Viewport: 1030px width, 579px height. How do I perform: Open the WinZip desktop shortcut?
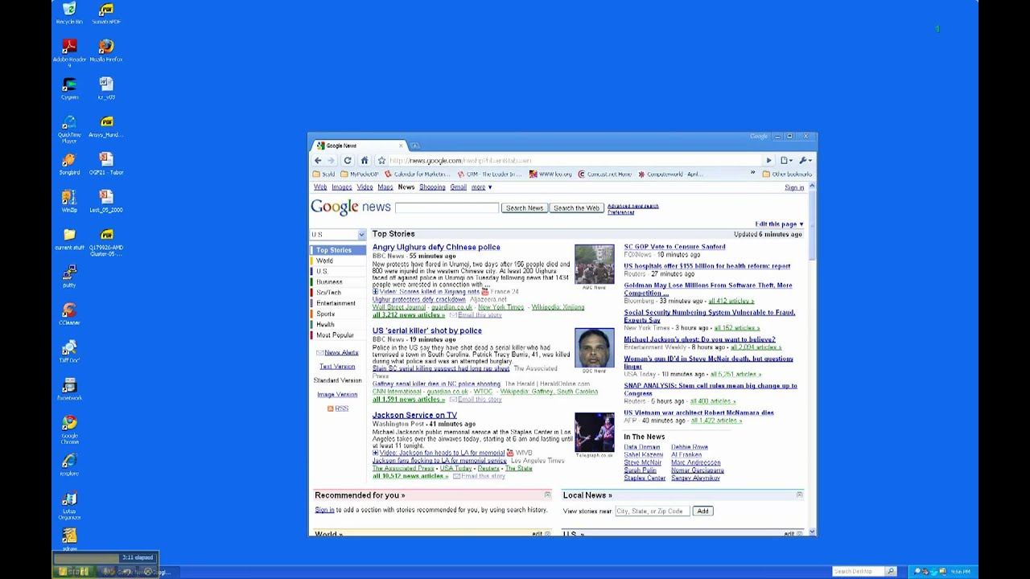point(69,201)
